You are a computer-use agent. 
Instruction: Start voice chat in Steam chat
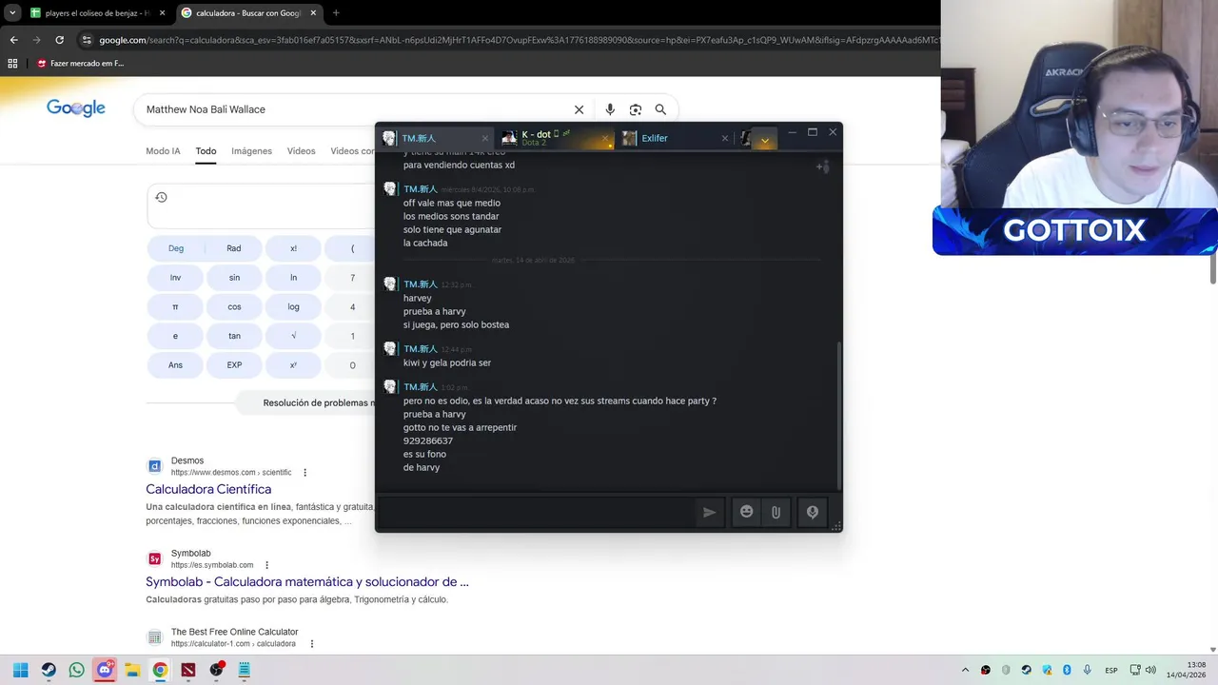point(812,512)
